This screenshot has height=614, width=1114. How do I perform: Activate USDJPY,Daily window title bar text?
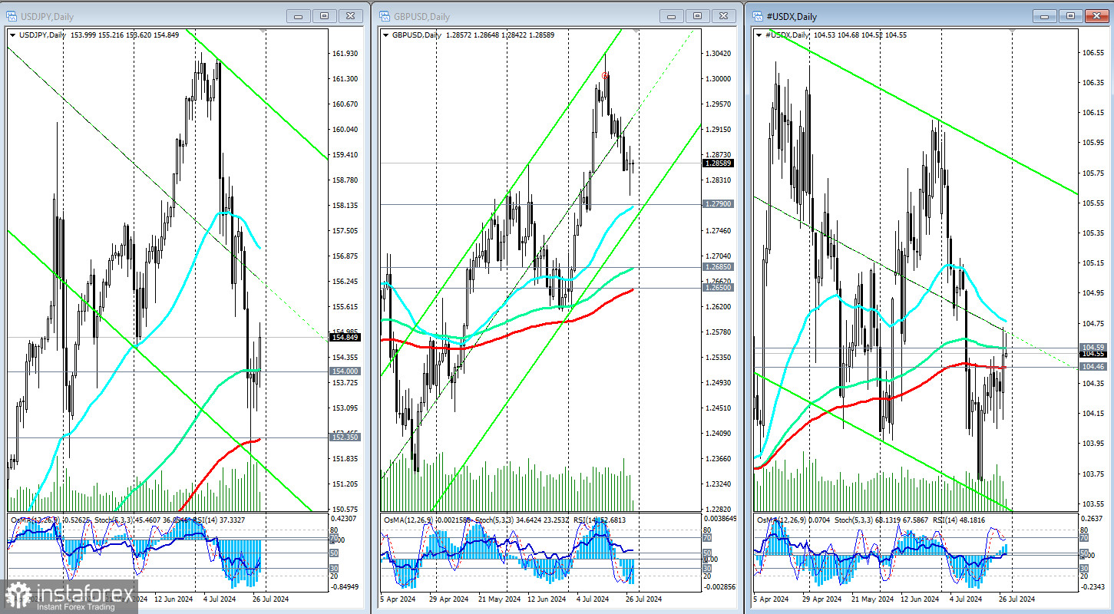(46, 16)
